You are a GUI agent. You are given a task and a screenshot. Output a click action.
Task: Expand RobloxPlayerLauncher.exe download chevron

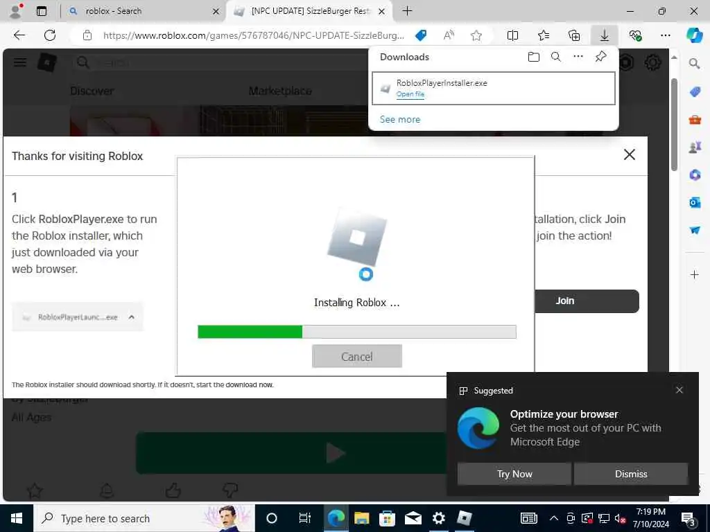coord(131,317)
